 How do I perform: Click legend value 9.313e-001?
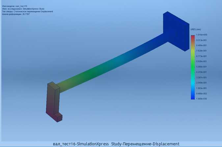coord(201,40)
